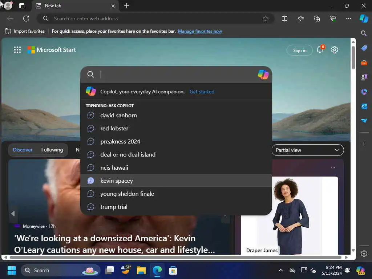Open the Draper James dress ad
The width and height of the screenshot is (372, 279).
pyautogui.click(x=290, y=215)
